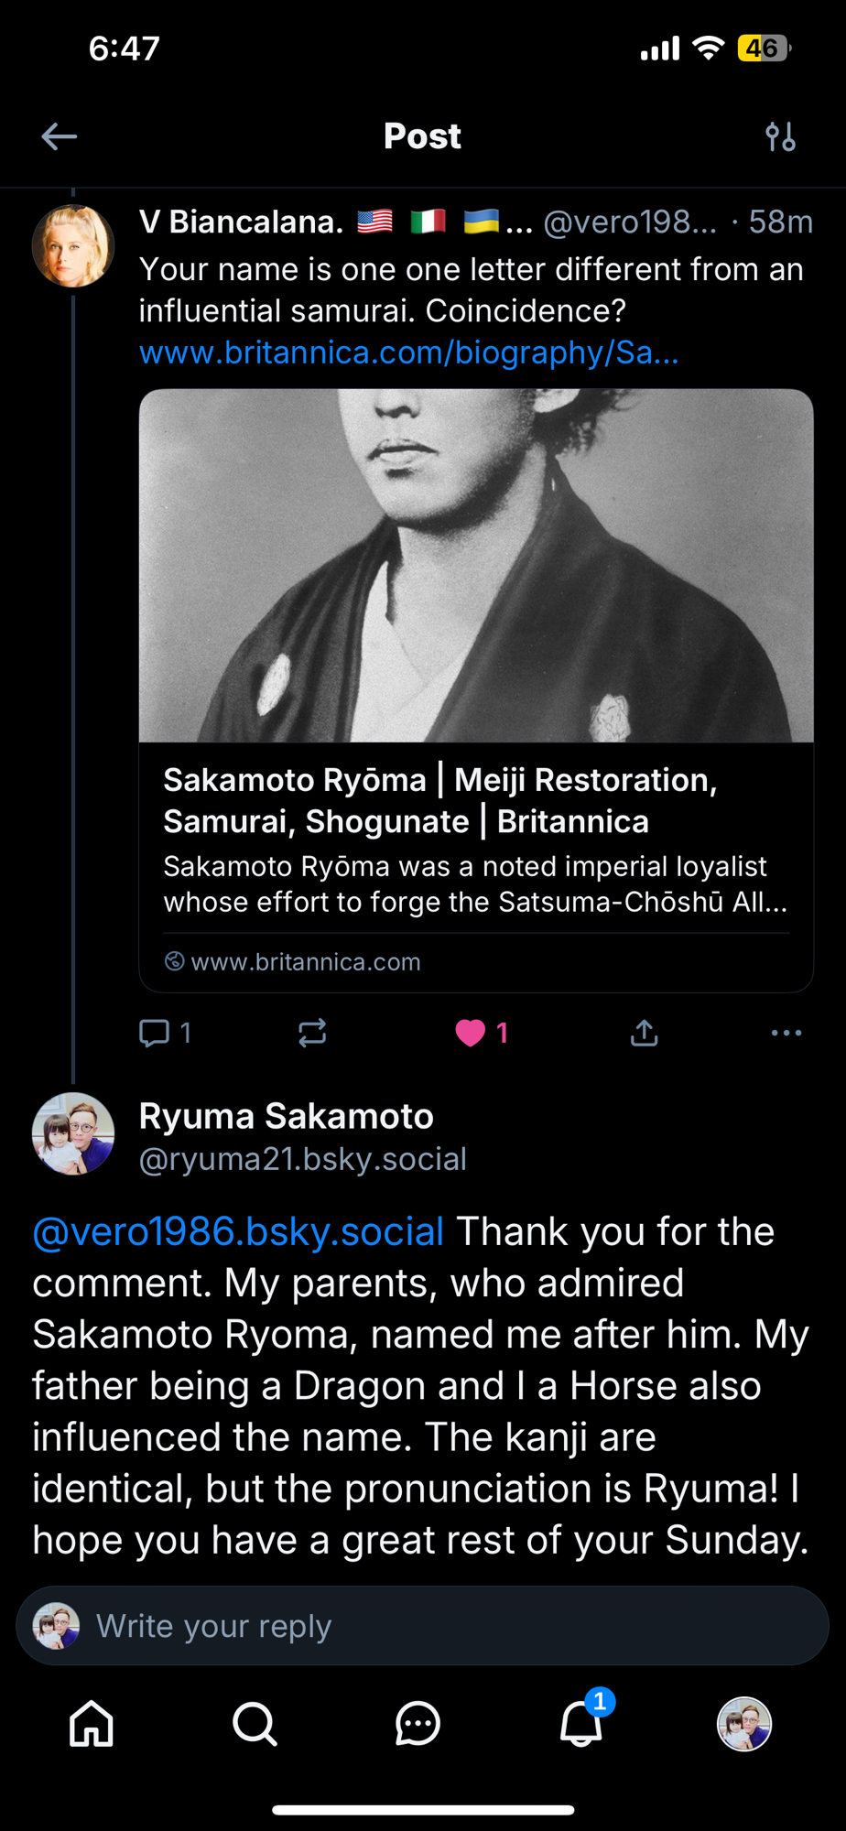This screenshot has width=846, height=1831.
Task: Open the Search tab
Action: click(x=255, y=1724)
